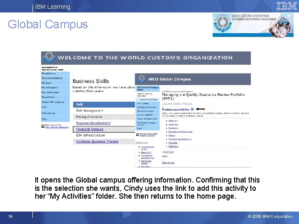Select My communities in the left menu
The height and width of the screenshot is (224, 299).
[55, 93]
